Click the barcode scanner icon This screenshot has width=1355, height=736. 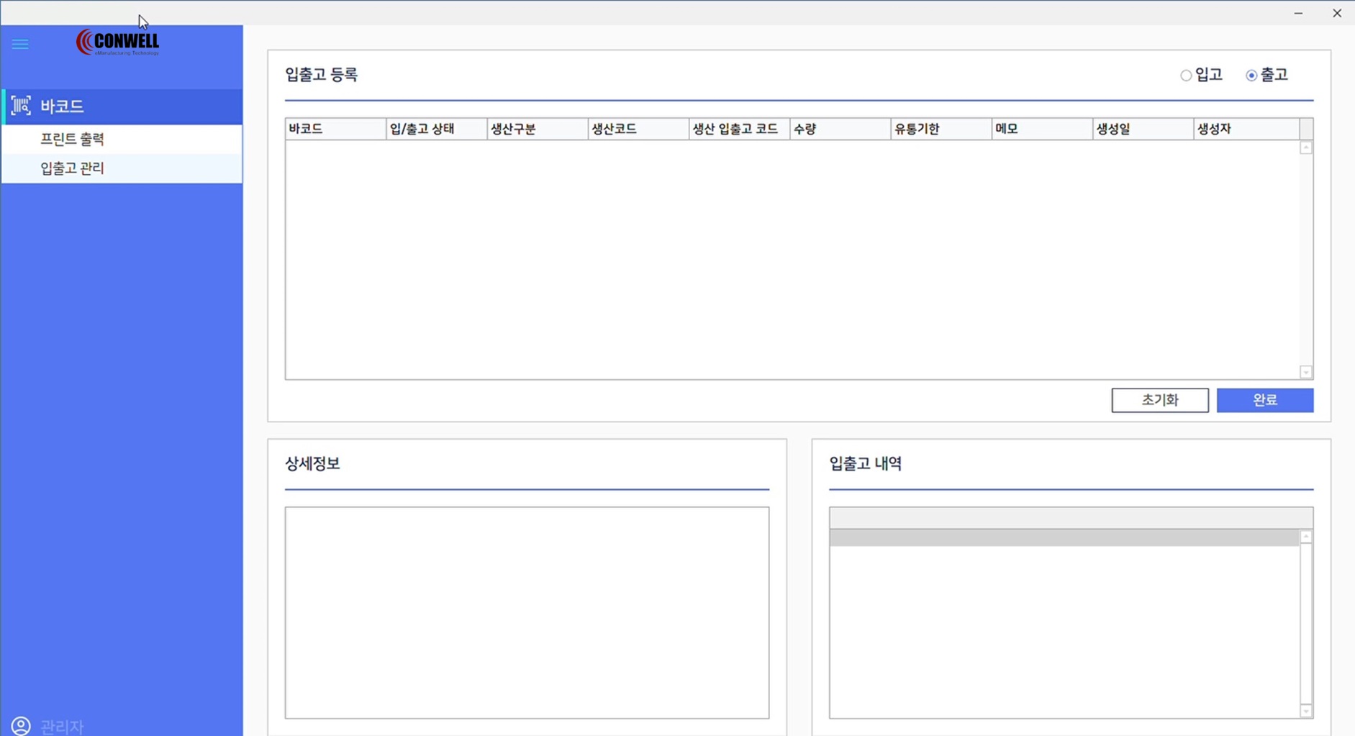(21, 106)
